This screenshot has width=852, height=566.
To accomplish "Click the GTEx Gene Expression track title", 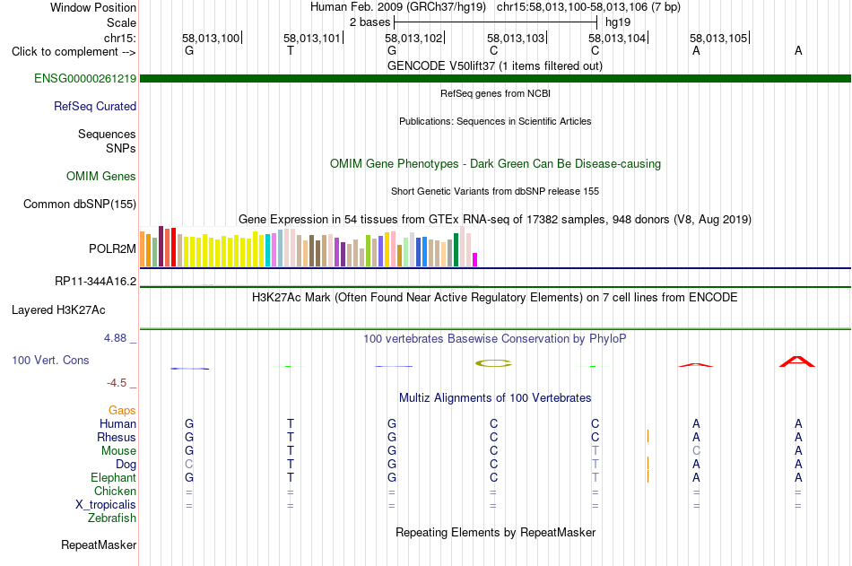I will (495, 219).
